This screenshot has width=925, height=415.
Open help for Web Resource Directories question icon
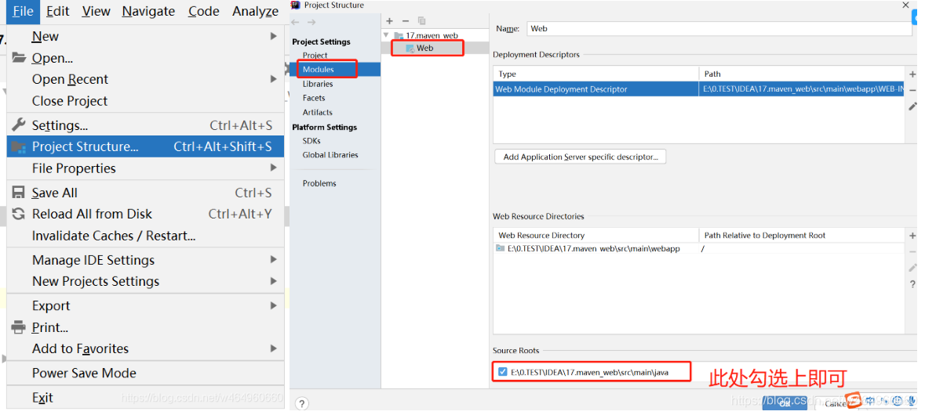912,284
